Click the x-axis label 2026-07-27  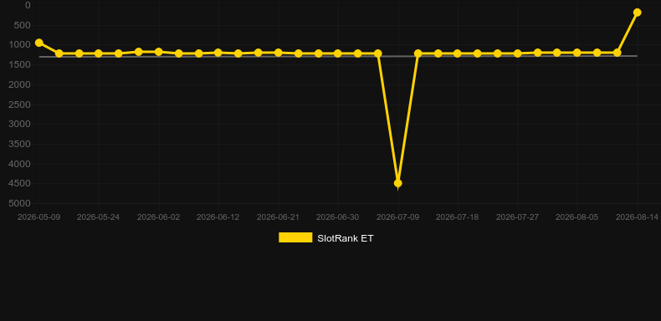pos(518,217)
